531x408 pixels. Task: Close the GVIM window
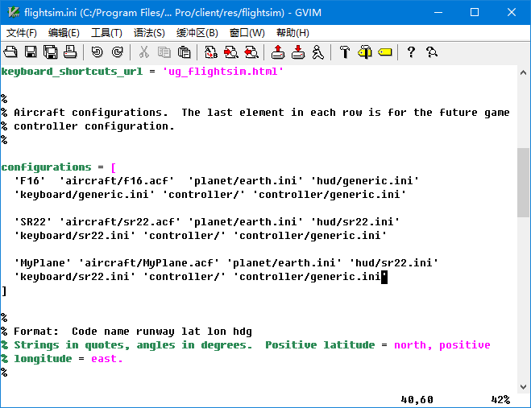(512, 13)
